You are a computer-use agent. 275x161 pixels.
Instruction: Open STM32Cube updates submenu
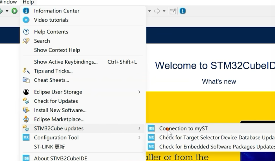point(83,128)
